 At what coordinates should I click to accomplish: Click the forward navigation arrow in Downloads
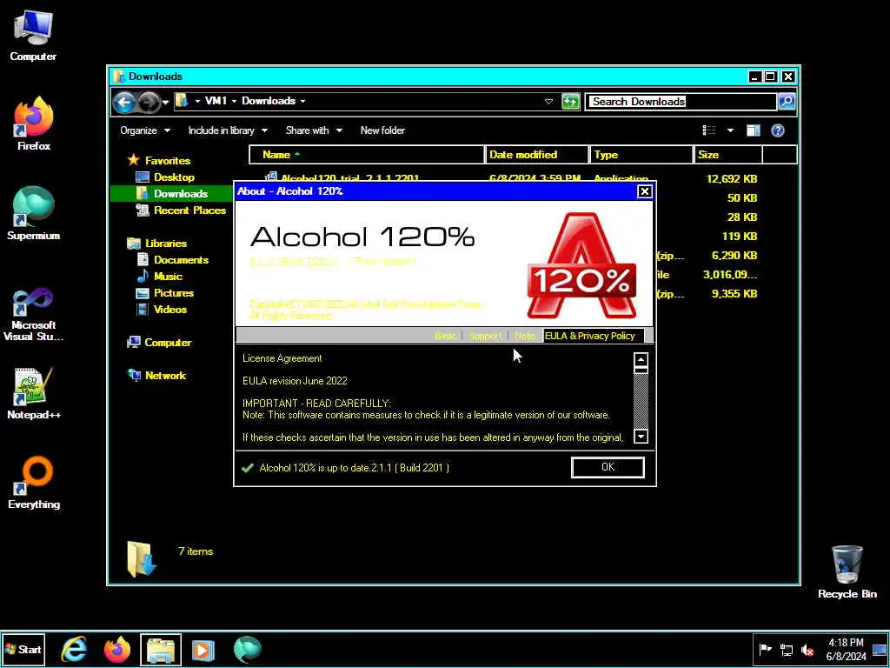pos(149,103)
